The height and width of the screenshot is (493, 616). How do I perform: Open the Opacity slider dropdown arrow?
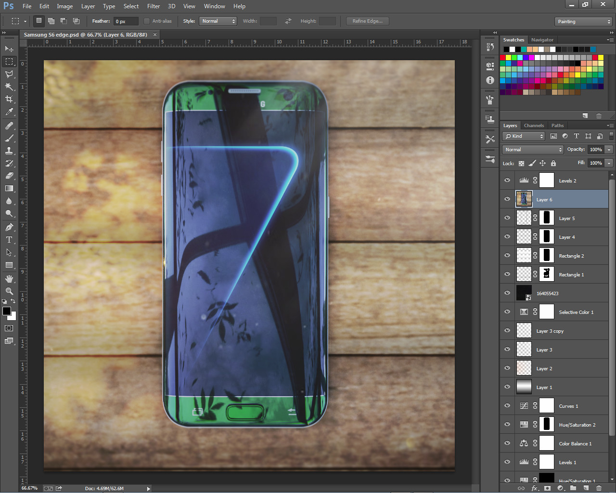[609, 150]
